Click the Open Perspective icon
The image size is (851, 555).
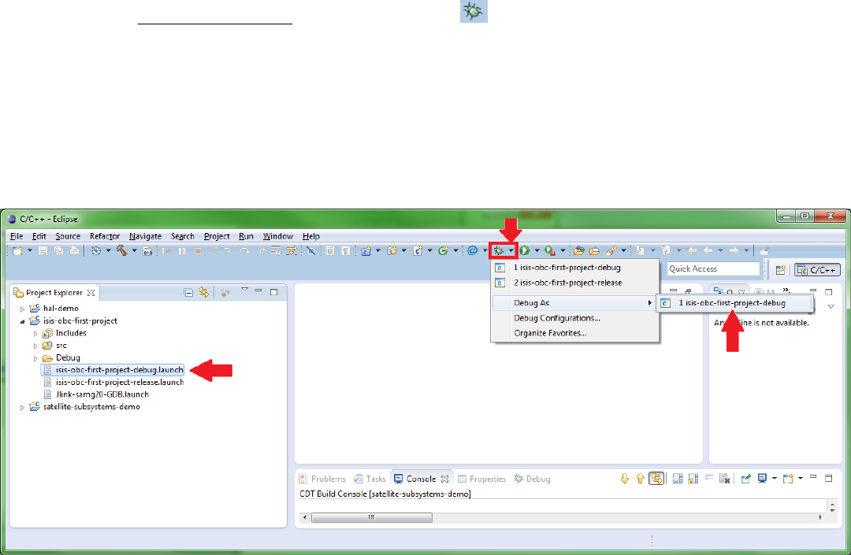tap(780, 269)
